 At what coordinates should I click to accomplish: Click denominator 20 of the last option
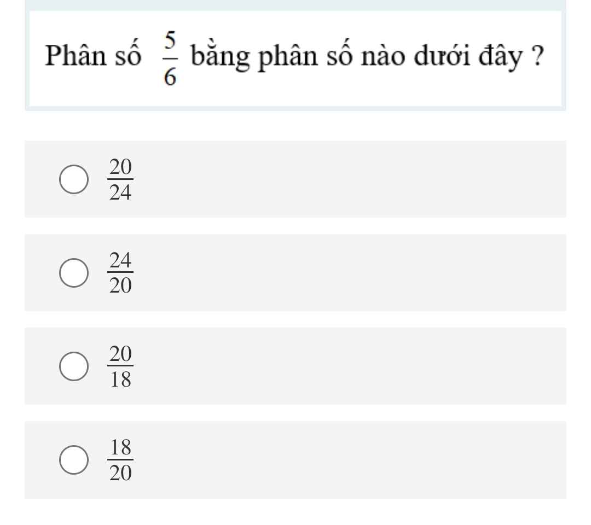pyautogui.click(x=120, y=472)
